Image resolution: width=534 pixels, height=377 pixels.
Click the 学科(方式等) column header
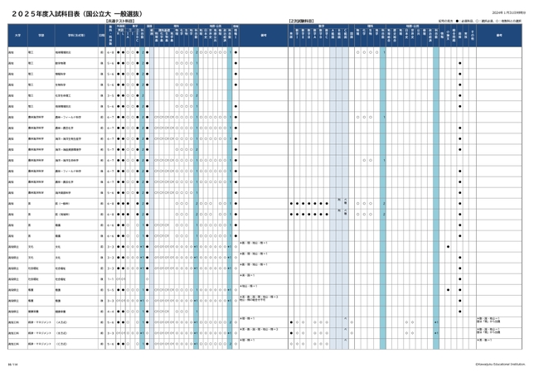[x=70, y=35]
